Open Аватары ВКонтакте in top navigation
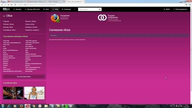The width and height of the screenshot is (192, 108). tap(32, 9)
